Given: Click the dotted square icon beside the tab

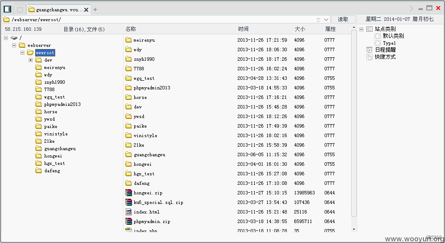Looking at the screenshot, I should (x=20, y=10).
